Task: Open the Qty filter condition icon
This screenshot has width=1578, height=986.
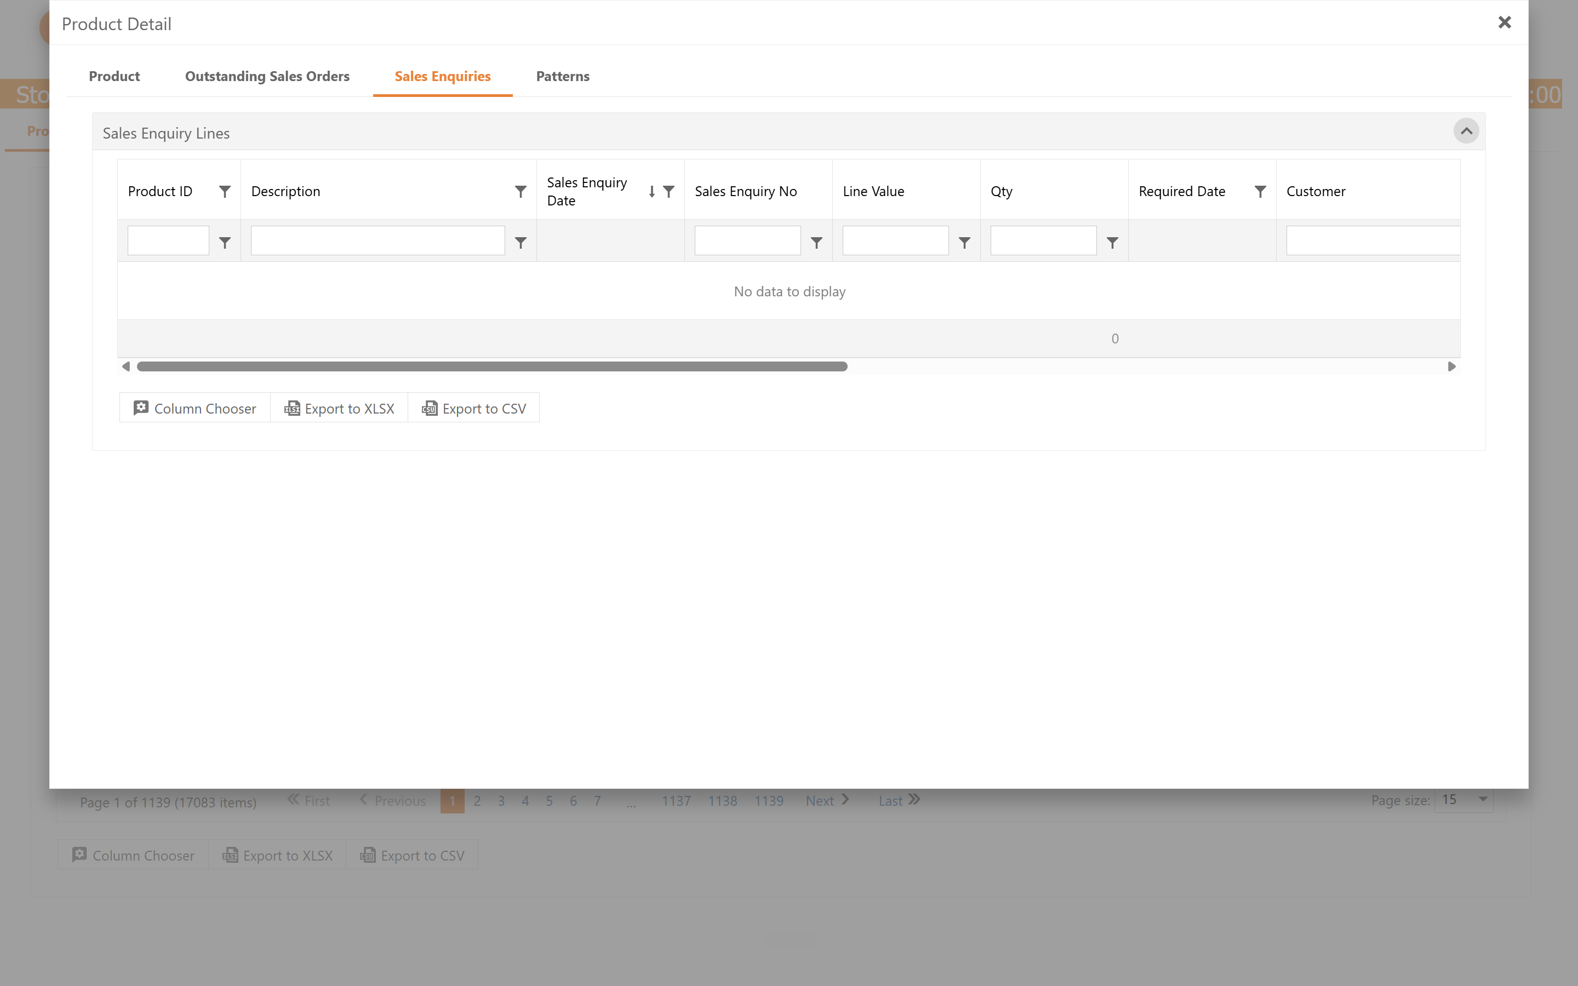Action: [x=1112, y=243]
